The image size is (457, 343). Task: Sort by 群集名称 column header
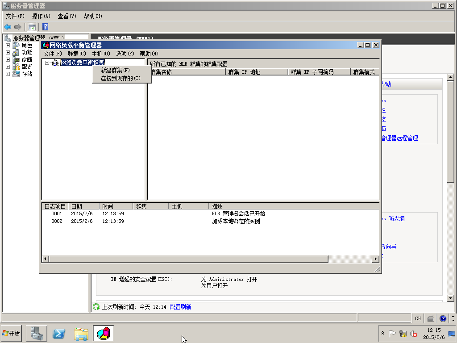(187, 72)
